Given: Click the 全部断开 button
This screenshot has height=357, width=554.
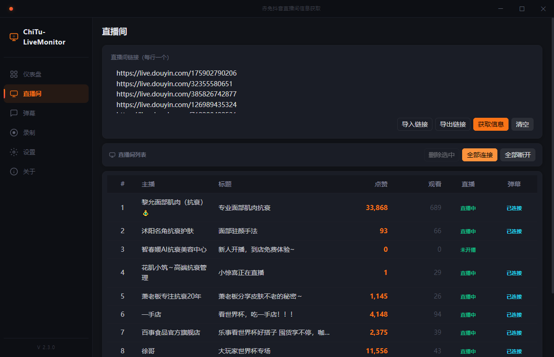Looking at the screenshot, I should pyautogui.click(x=518, y=155).
